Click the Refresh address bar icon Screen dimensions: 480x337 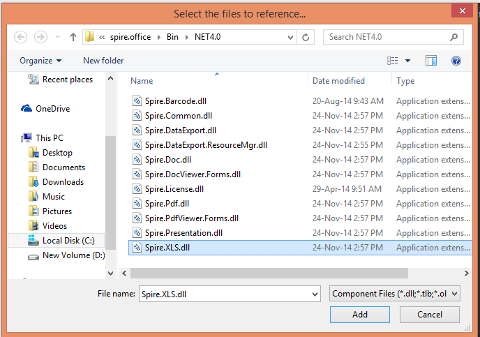(306, 37)
